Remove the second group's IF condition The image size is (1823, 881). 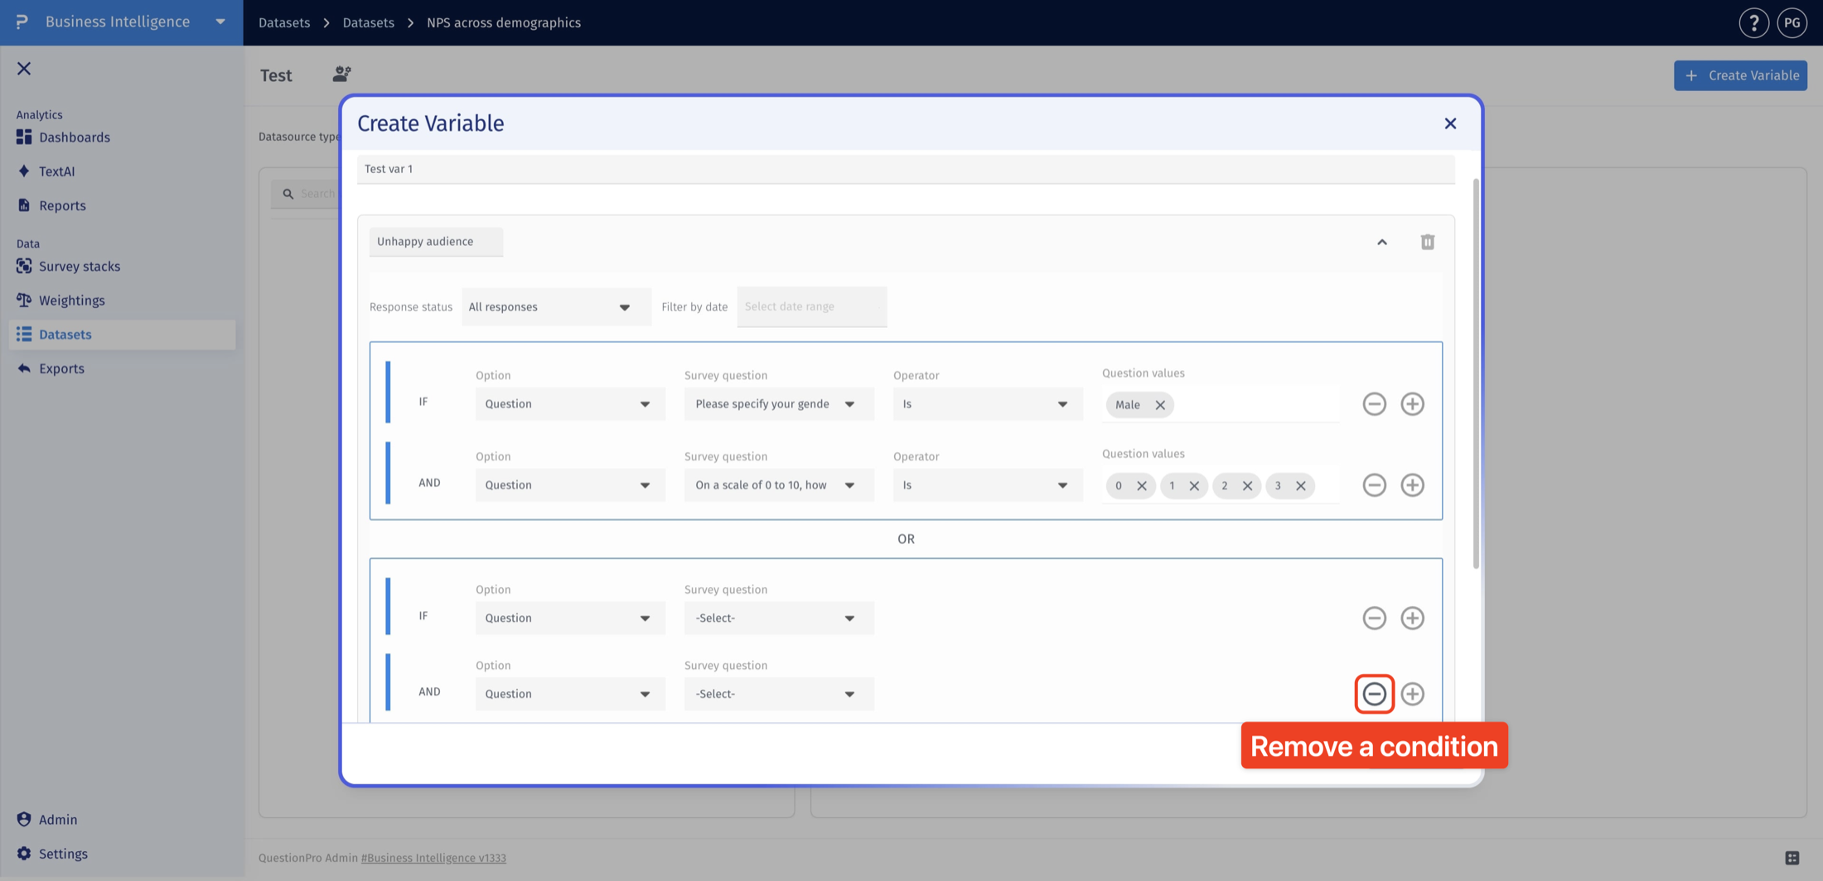pos(1374,618)
